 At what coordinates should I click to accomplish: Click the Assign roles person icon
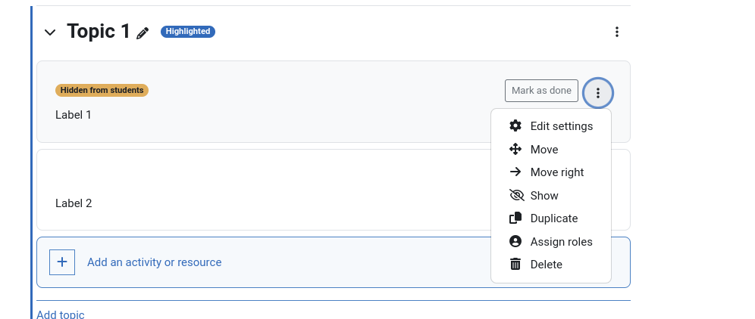click(515, 241)
